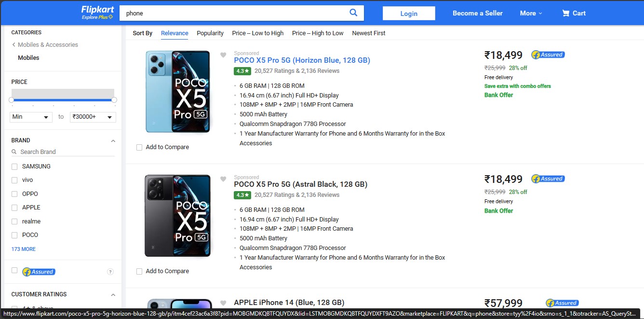Screen dimensions: 644x319
Task: Click the search magnifier icon
Action: coord(353,13)
